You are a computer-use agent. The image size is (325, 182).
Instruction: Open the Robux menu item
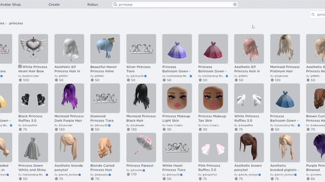[x=92, y=5]
